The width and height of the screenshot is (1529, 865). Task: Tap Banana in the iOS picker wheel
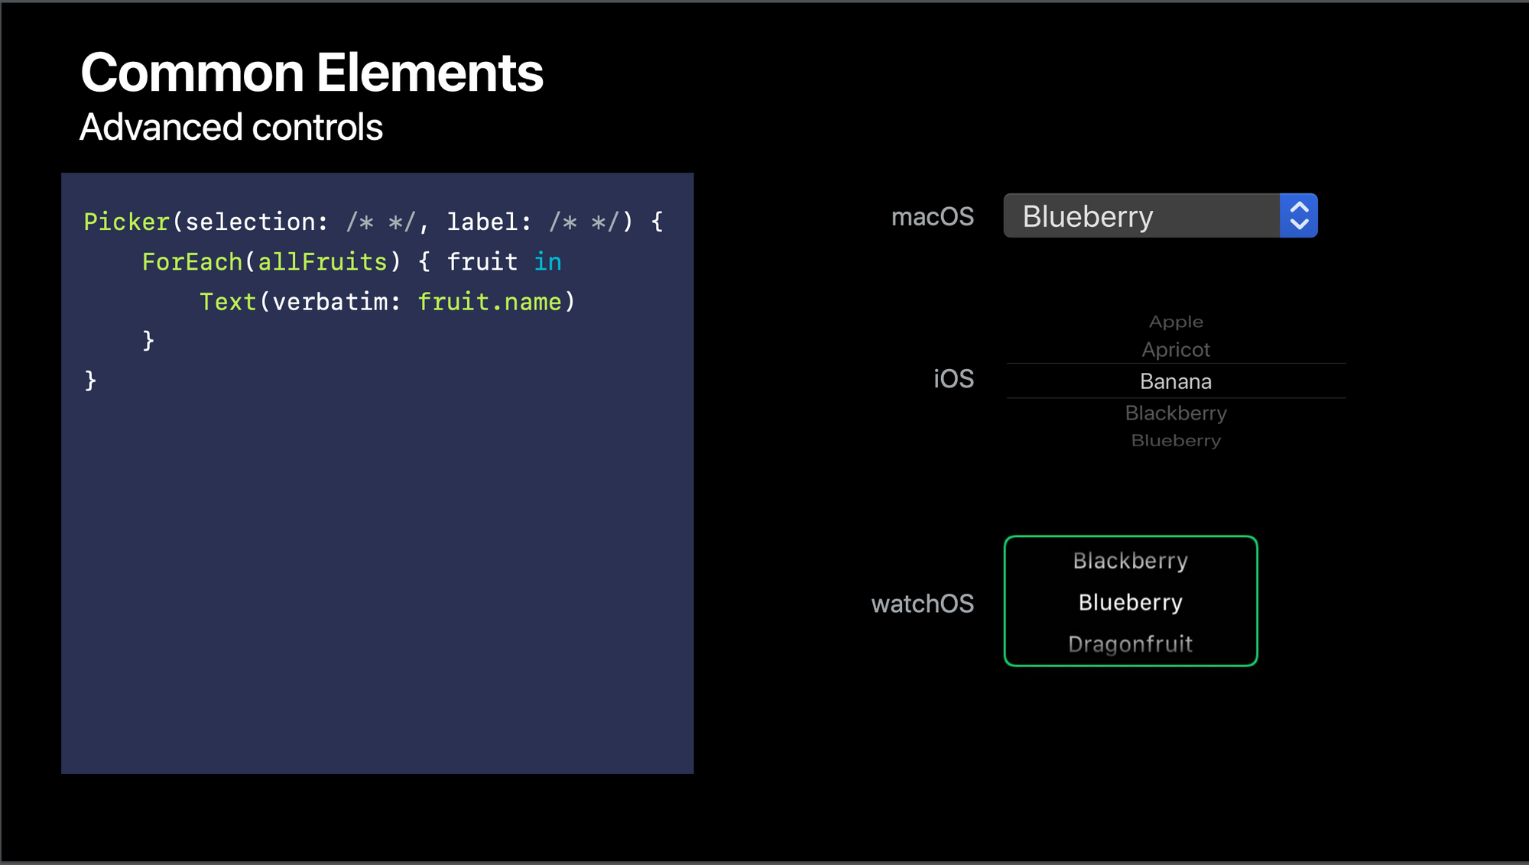click(x=1176, y=381)
